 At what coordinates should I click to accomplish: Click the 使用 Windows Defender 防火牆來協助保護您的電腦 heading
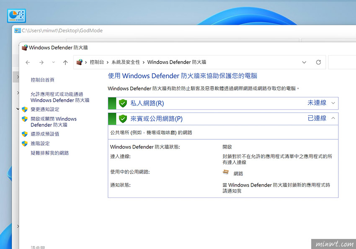coord(183,76)
